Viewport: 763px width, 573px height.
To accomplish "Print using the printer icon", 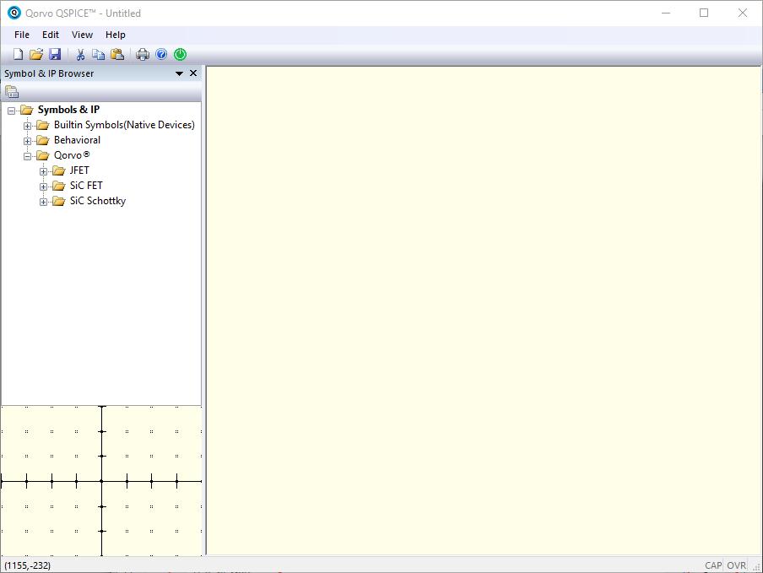I will pyautogui.click(x=143, y=55).
